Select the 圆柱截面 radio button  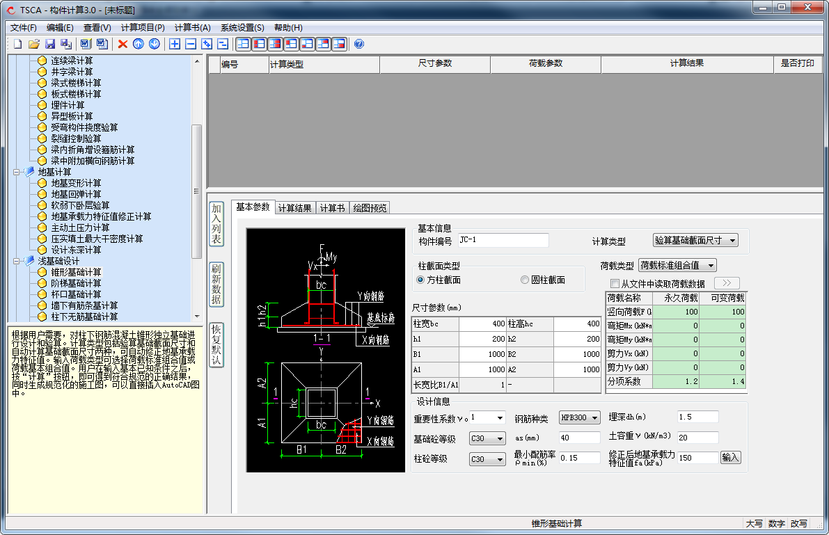pyautogui.click(x=524, y=280)
